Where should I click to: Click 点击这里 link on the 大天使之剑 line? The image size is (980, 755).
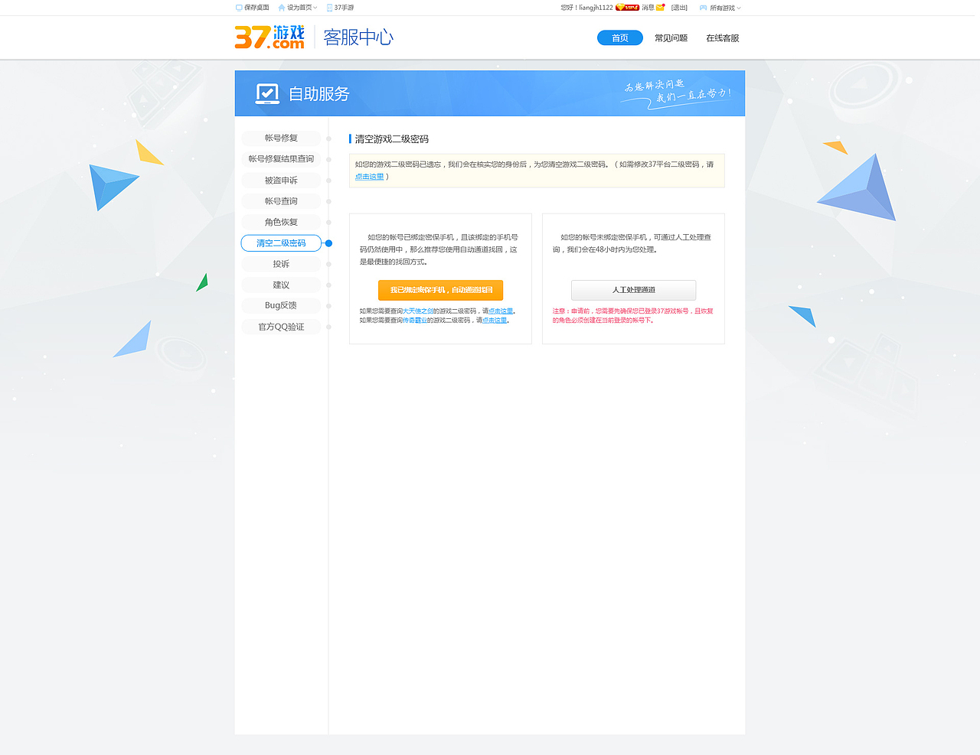tap(501, 311)
